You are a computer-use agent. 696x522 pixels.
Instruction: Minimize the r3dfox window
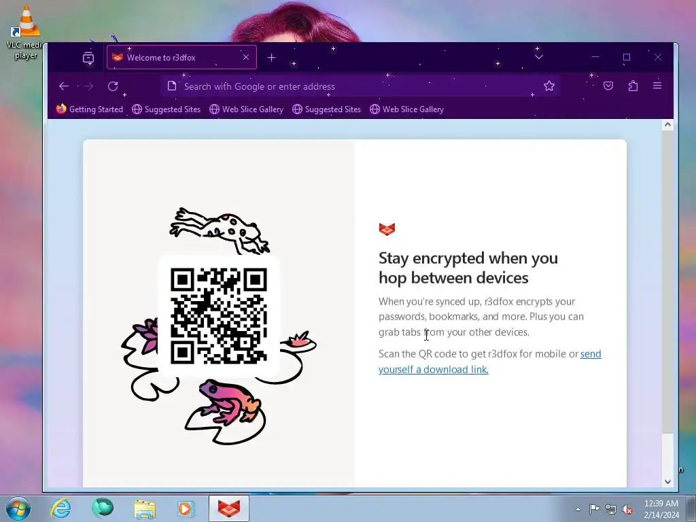(595, 57)
